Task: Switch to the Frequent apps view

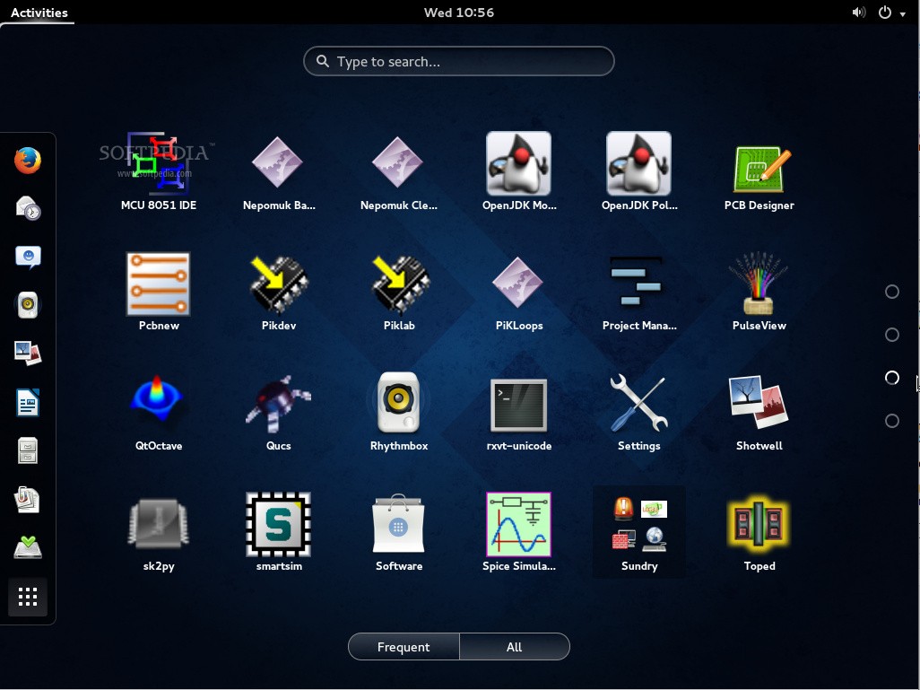Action: [x=404, y=647]
